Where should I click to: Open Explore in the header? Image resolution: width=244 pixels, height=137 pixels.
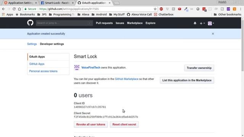(151, 23)
